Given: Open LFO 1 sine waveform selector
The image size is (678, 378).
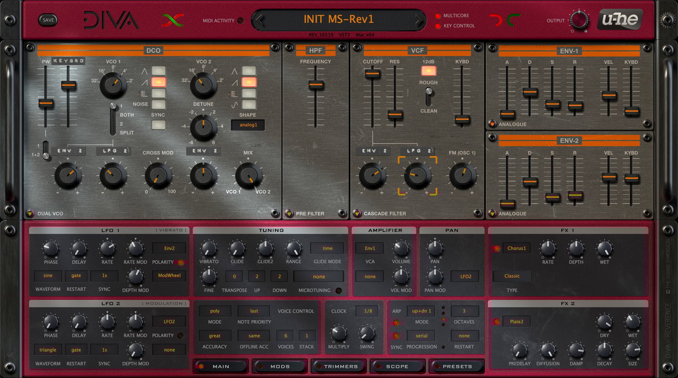Looking at the screenshot, I should point(48,275).
